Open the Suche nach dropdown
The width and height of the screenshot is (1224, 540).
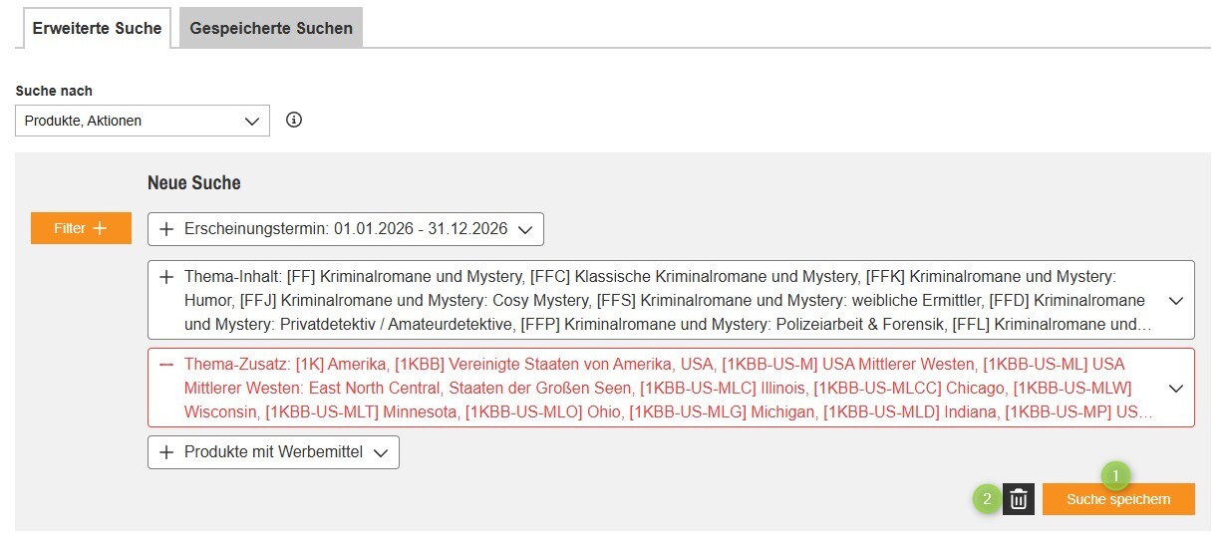(143, 121)
